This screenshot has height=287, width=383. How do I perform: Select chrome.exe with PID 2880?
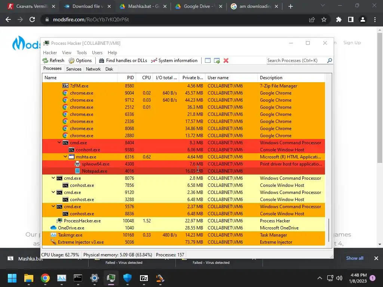tap(183, 135)
